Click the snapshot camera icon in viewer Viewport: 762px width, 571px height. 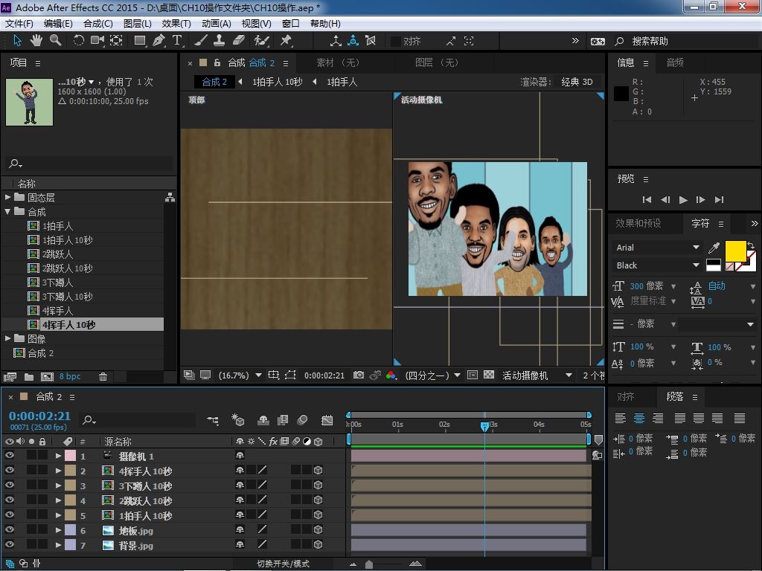click(359, 375)
